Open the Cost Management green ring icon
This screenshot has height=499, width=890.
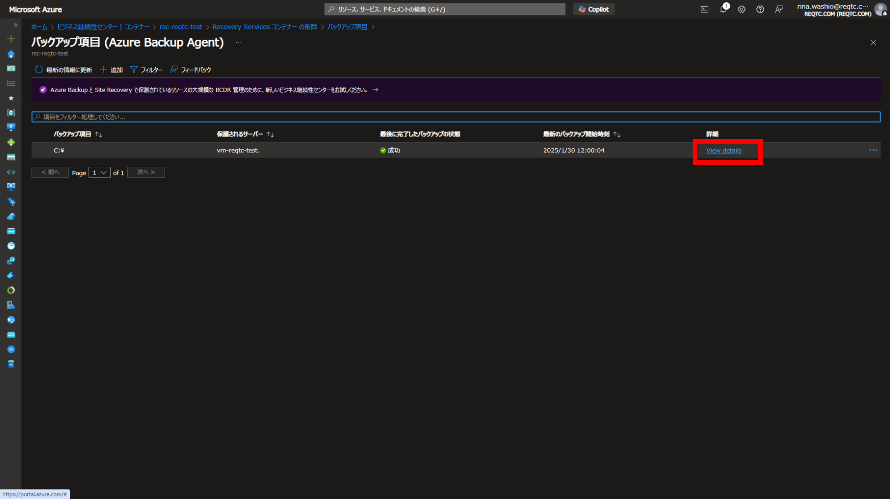(11, 290)
